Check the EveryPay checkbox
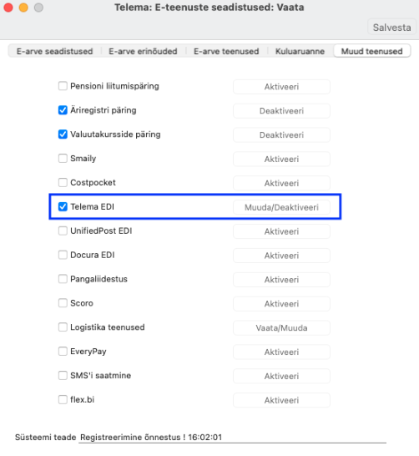 tap(63, 352)
